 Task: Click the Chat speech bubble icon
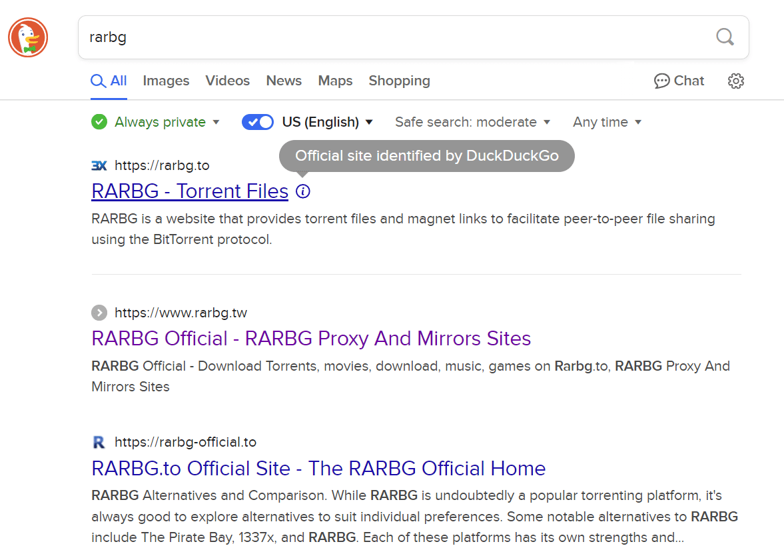click(x=661, y=81)
